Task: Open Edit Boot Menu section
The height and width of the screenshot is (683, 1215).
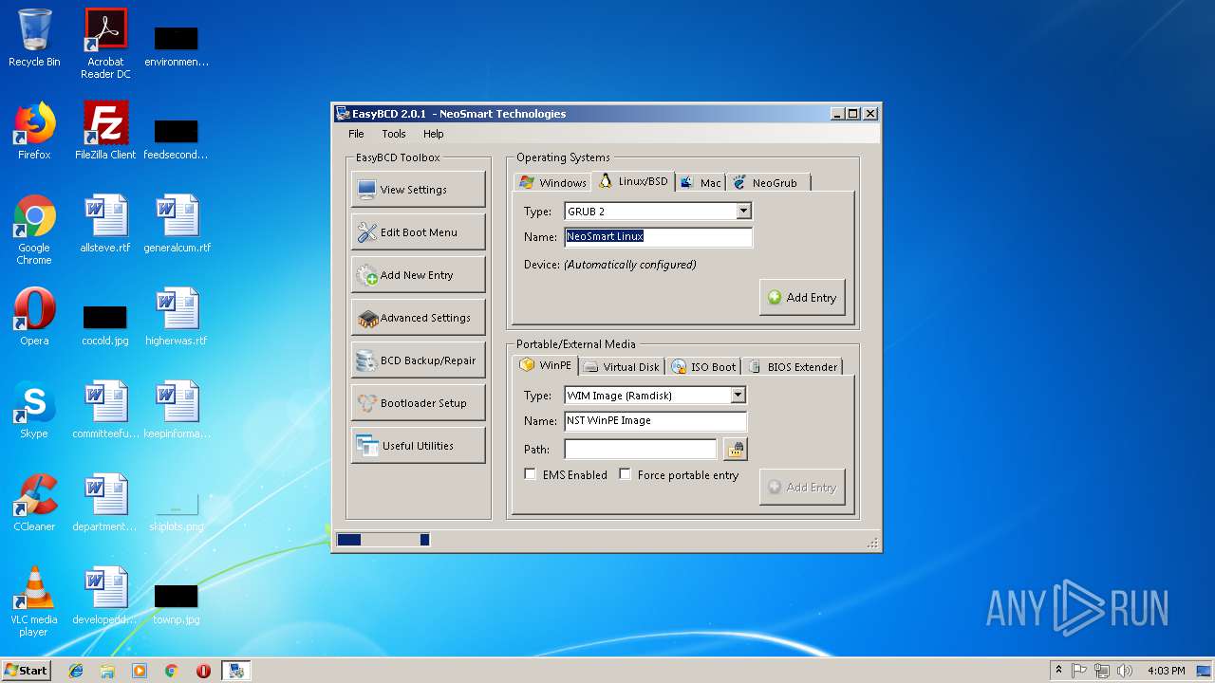Action: pos(418,232)
